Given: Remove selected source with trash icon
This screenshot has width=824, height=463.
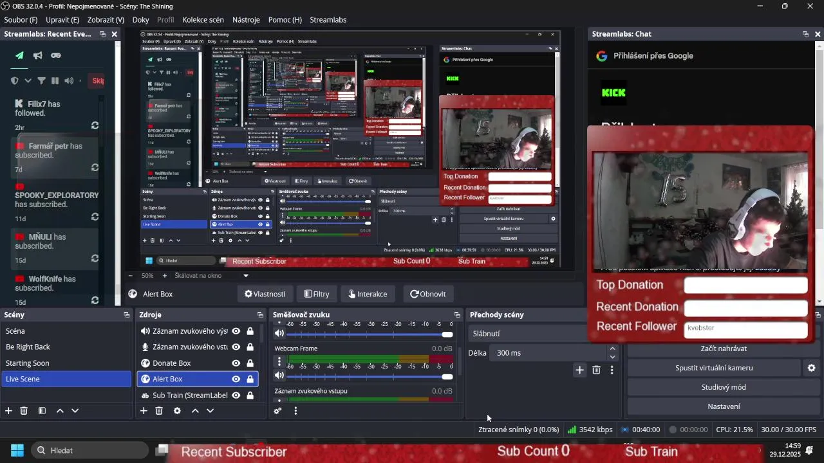Looking at the screenshot, I should tap(159, 410).
